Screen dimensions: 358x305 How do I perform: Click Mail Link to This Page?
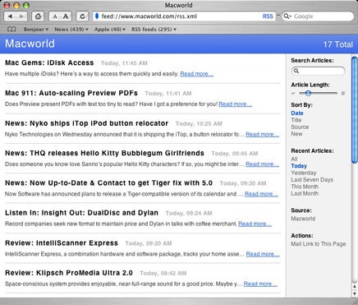click(319, 244)
